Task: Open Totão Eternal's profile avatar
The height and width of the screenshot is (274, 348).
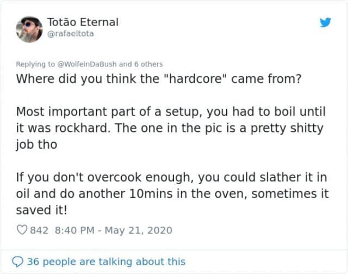Action: click(29, 28)
